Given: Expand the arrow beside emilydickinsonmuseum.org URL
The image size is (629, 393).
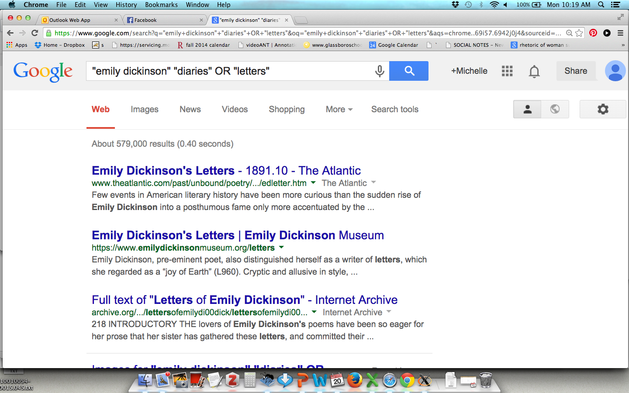Looking at the screenshot, I should pos(281,248).
